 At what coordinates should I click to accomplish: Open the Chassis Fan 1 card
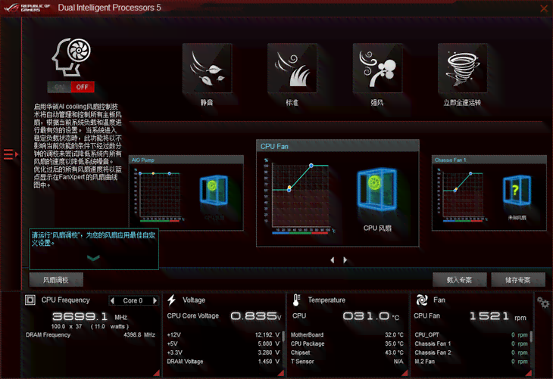489,193
